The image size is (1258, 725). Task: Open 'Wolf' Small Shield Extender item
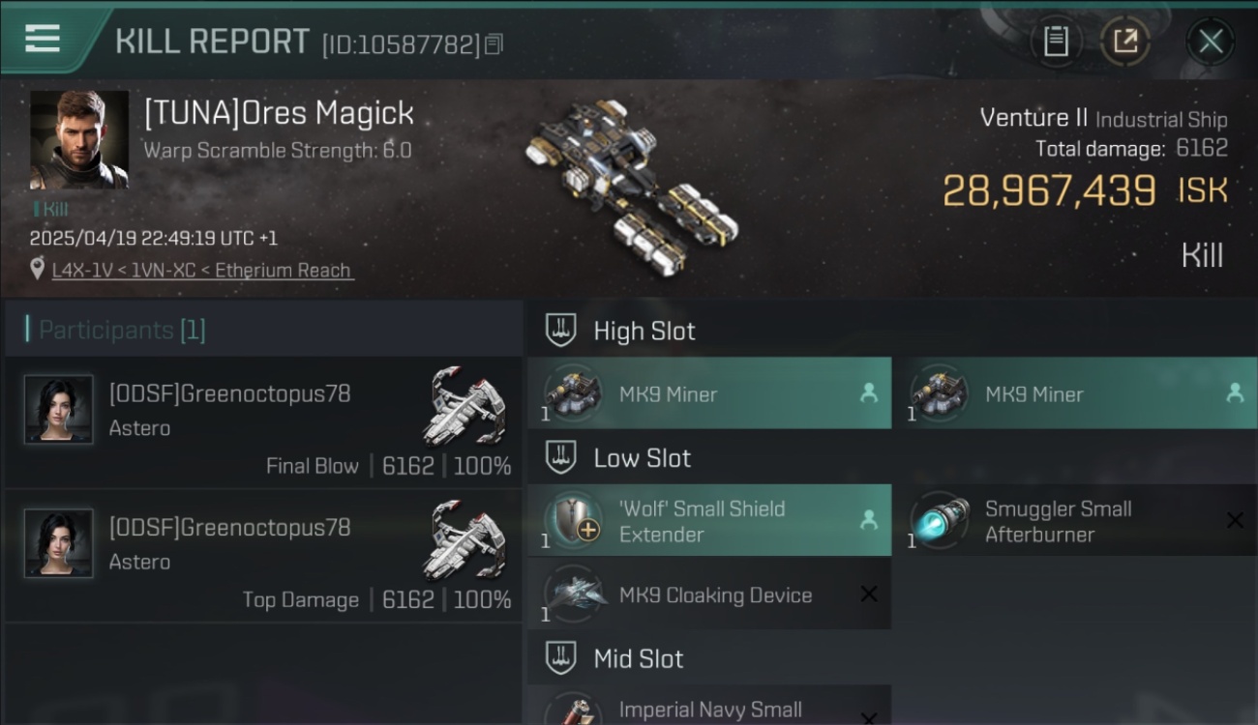(709, 521)
